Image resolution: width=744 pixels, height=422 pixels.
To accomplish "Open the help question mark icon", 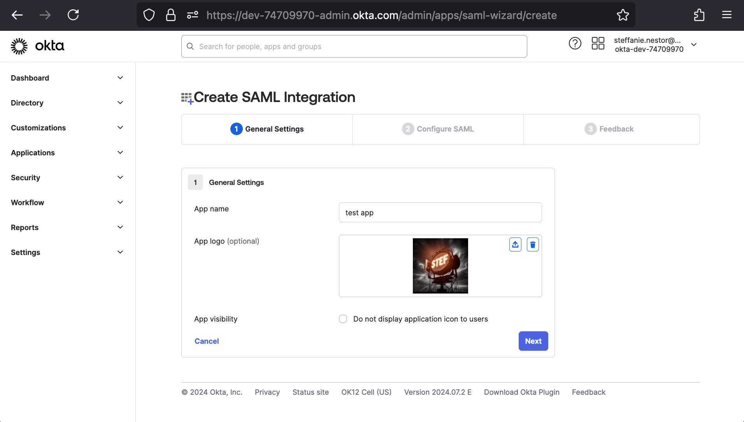I will [x=575, y=43].
